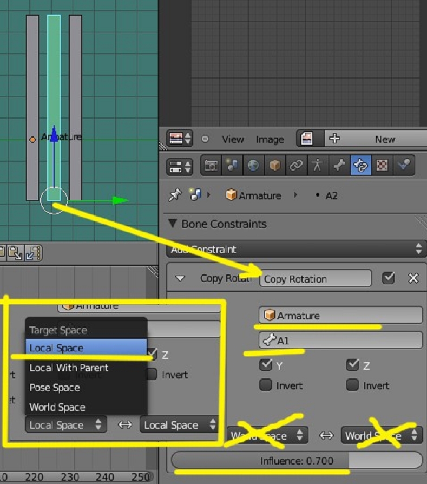Toggle the Invert checkbox in the inset
The image size is (427, 484).
coord(152,374)
